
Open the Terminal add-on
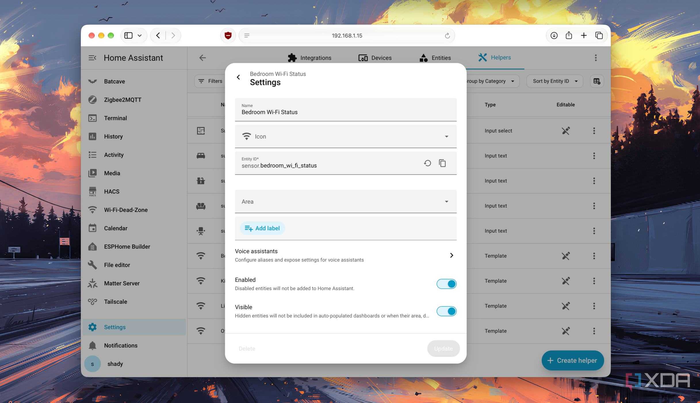click(x=134, y=118)
